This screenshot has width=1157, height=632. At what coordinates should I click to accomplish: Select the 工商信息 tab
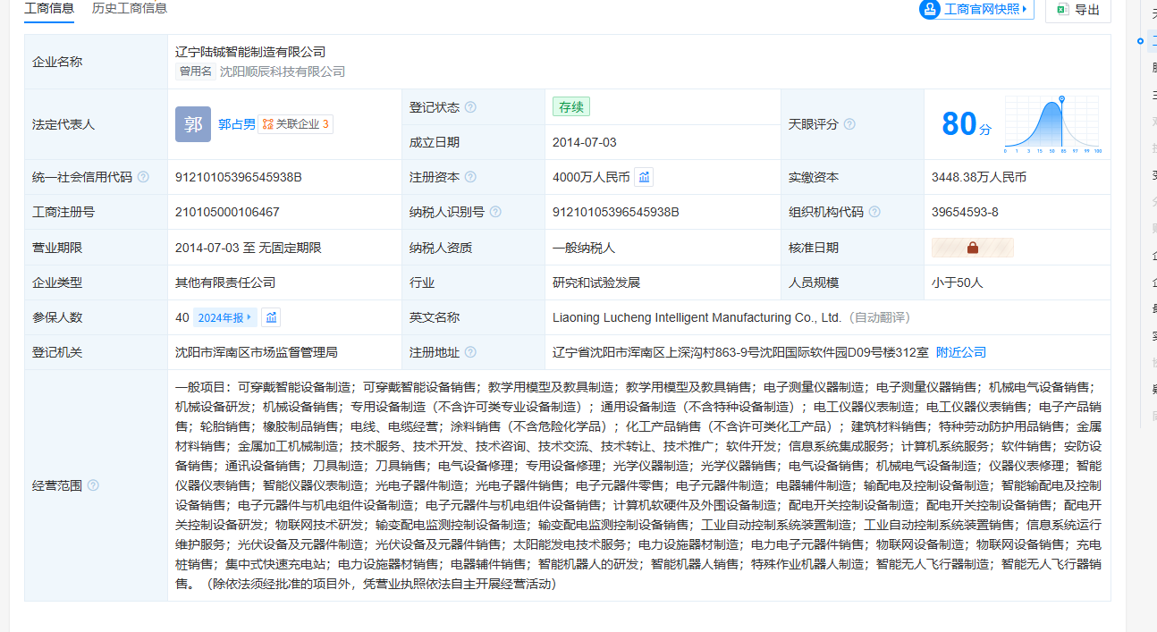pyautogui.click(x=49, y=8)
